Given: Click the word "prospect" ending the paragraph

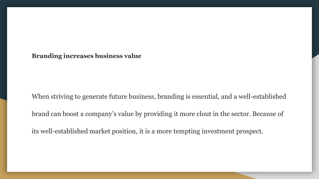Looking at the screenshot, I should click(249, 132).
